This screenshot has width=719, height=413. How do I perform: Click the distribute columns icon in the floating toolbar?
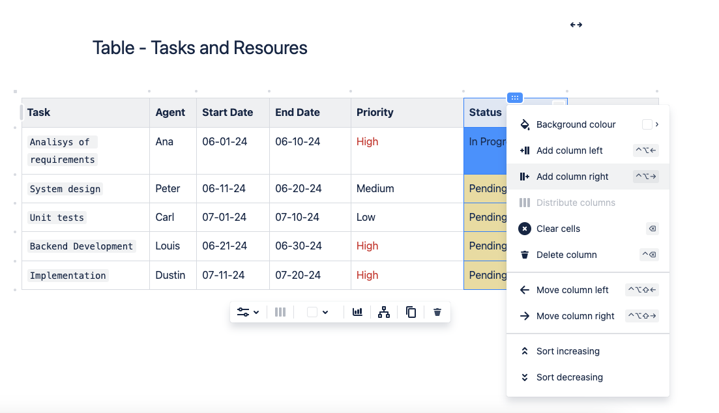[x=280, y=312]
